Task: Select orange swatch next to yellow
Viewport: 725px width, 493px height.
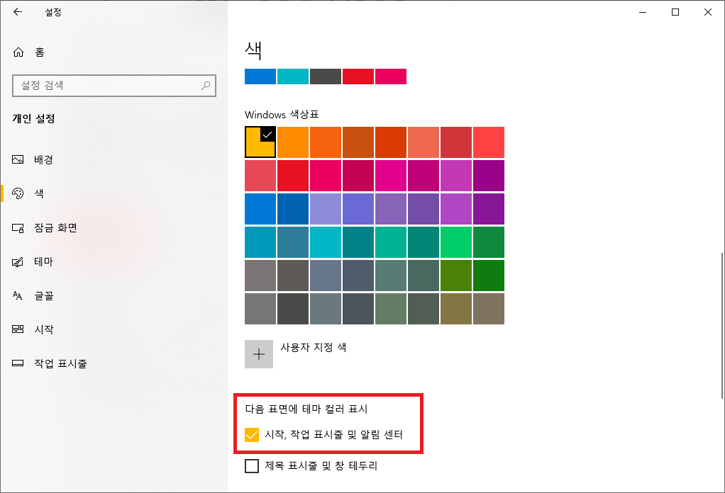Action: click(x=293, y=142)
